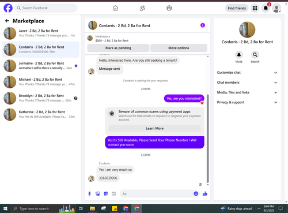This screenshot has width=288, height=213.
Task: Open Janet's 2 Bd, 2 Ba conversation
Action: coord(40,33)
